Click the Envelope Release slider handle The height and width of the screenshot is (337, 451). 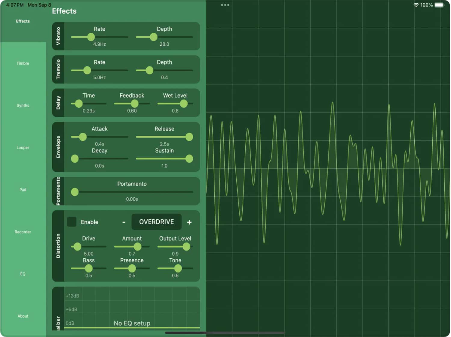pyautogui.click(x=189, y=137)
